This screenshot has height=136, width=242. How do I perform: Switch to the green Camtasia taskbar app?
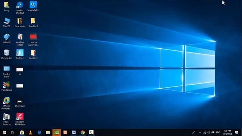(56, 133)
